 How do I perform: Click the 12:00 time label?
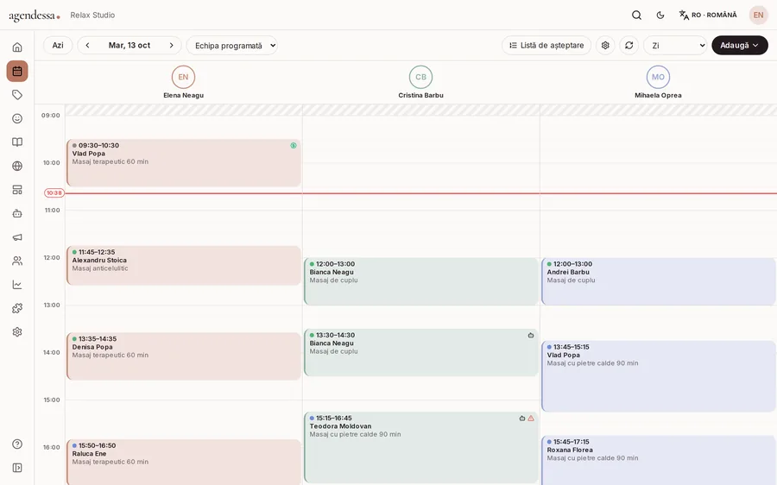click(x=52, y=258)
